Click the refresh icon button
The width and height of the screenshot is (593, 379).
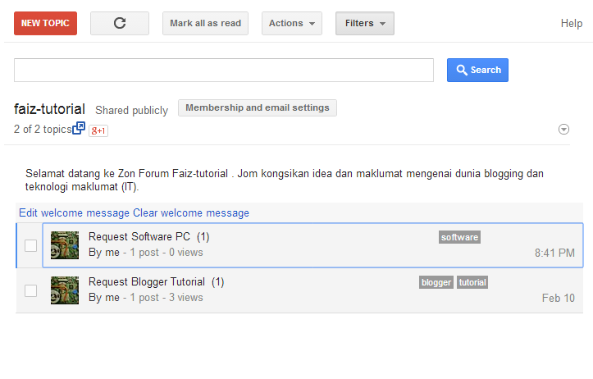pyautogui.click(x=120, y=23)
